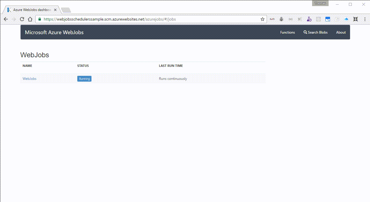Open About in the navbar
Screen dimensions: 370x202
point(341,32)
